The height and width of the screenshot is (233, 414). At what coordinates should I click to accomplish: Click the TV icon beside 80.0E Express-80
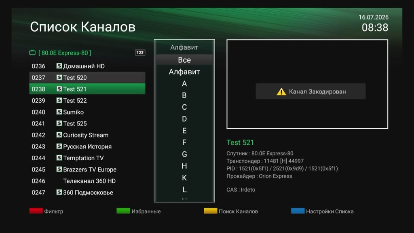pos(32,53)
